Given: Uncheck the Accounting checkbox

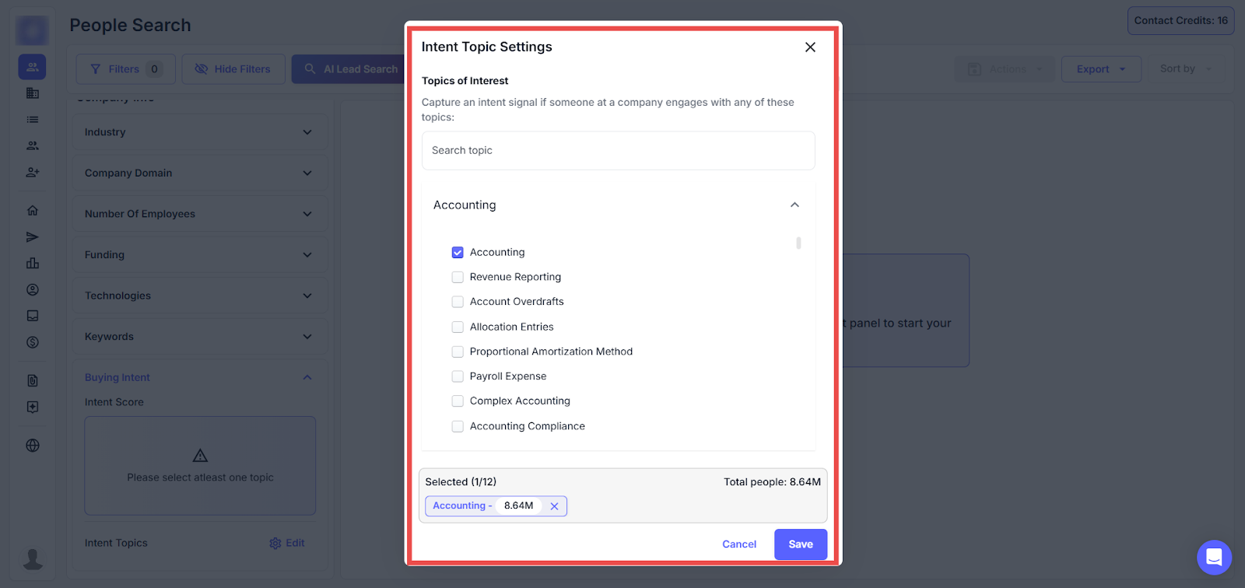Looking at the screenshot, I should (x=458, y=253).
